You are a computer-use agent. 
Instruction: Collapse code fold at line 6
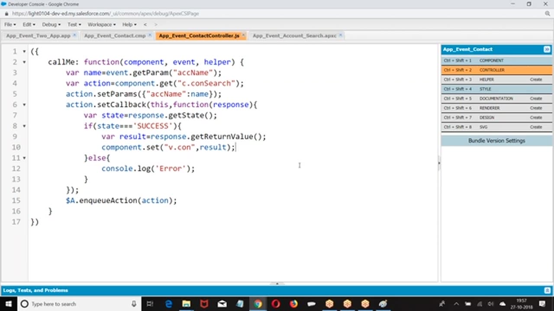(x=24, y=105)
